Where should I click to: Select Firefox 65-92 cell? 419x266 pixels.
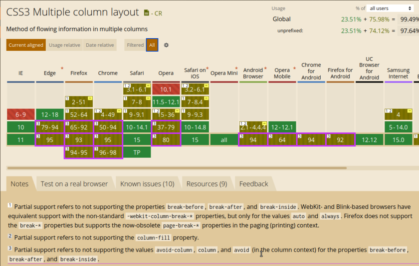tap(79, 127)
